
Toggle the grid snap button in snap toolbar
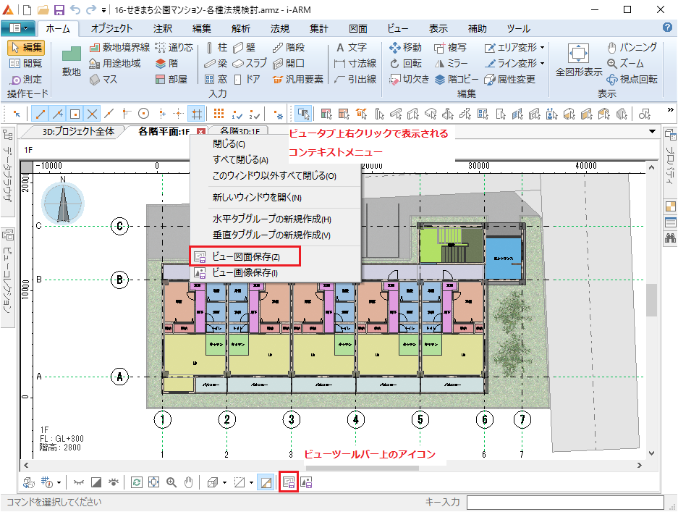click(x=195, y=114)
